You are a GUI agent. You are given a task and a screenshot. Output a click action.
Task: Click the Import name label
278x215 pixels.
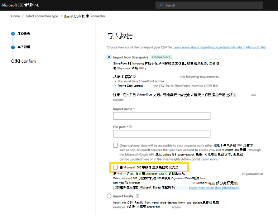click(123, 109)
